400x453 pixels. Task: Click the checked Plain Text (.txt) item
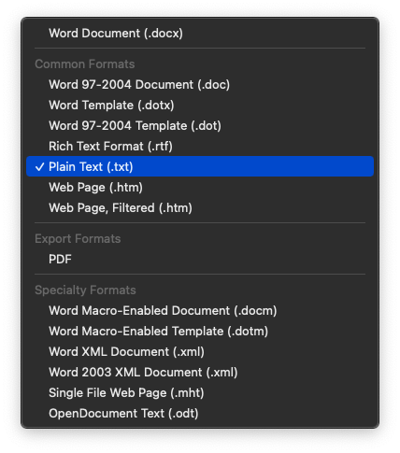(x=200, y=166)
